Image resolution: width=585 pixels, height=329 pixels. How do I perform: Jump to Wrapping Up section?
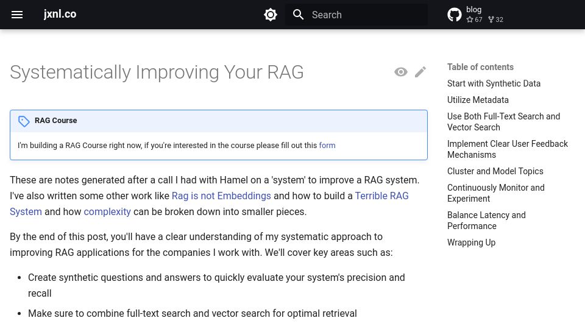pyautogui.click(x=471, y=242)
